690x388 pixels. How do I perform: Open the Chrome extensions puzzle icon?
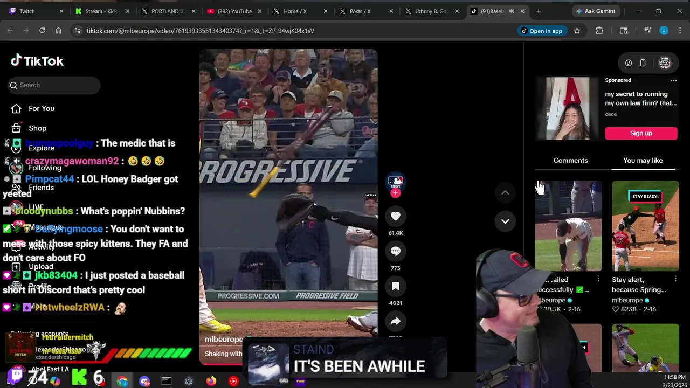(599, 31)
